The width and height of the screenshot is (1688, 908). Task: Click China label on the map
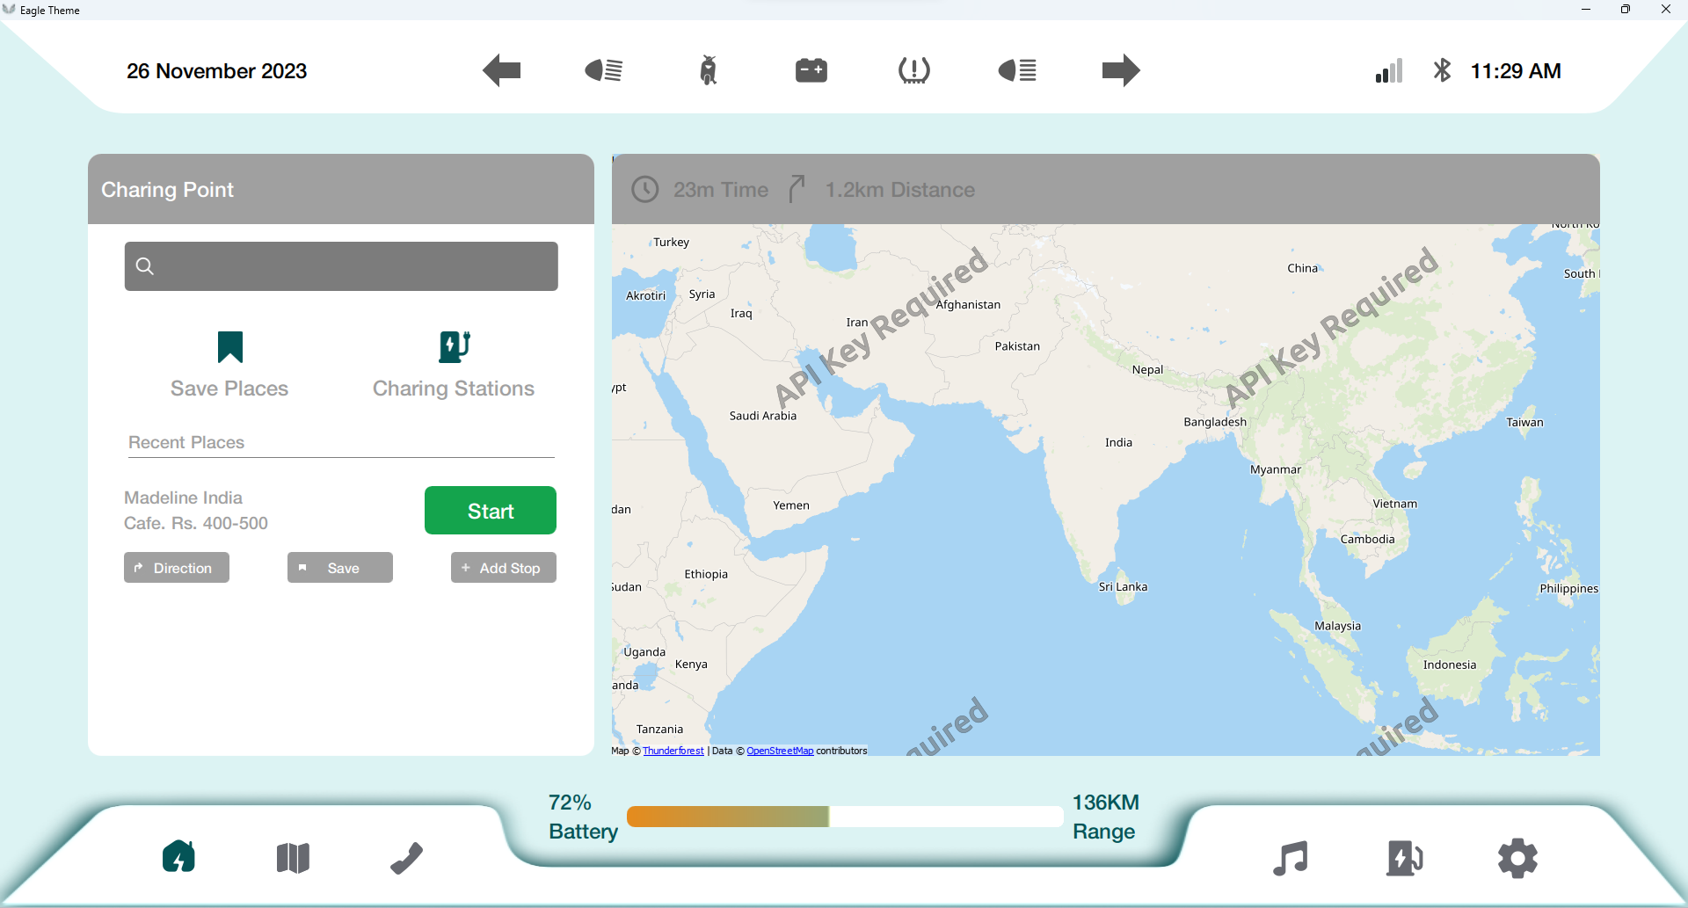[1302, 268]
